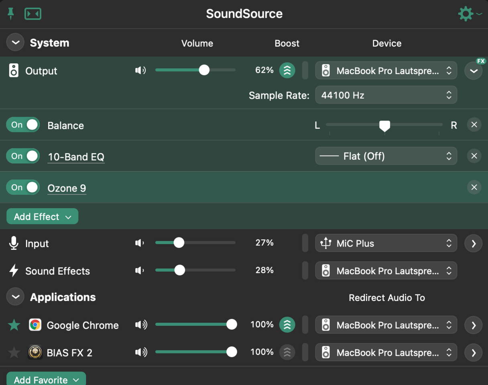Open the EQ preset Flat (Off) dropdown
The image size is (488, 385).
[386, 156]
